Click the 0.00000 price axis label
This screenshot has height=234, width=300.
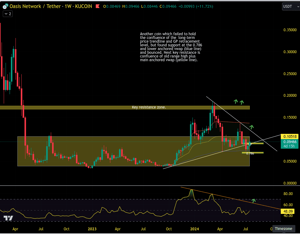coord(290,183)
